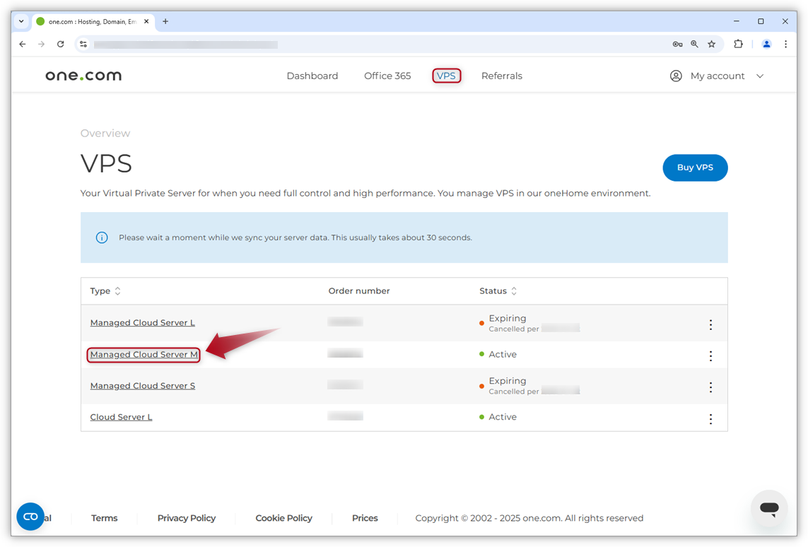Viewport: 808px width, 547px height.
Task: Open options menu for Managed Cloud Server L
Action: pos(710,324)
